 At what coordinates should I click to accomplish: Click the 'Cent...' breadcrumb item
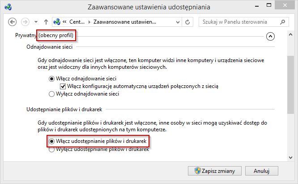[x=77, y=22]
